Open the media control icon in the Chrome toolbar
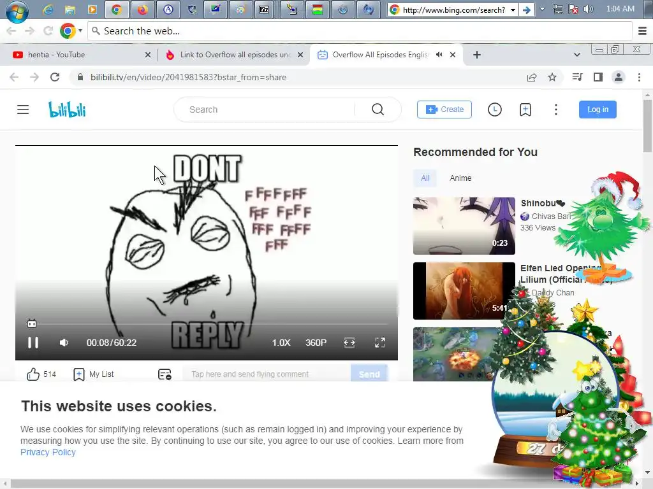The height and width of the screenshot is (489, 653). pos(577,77)
